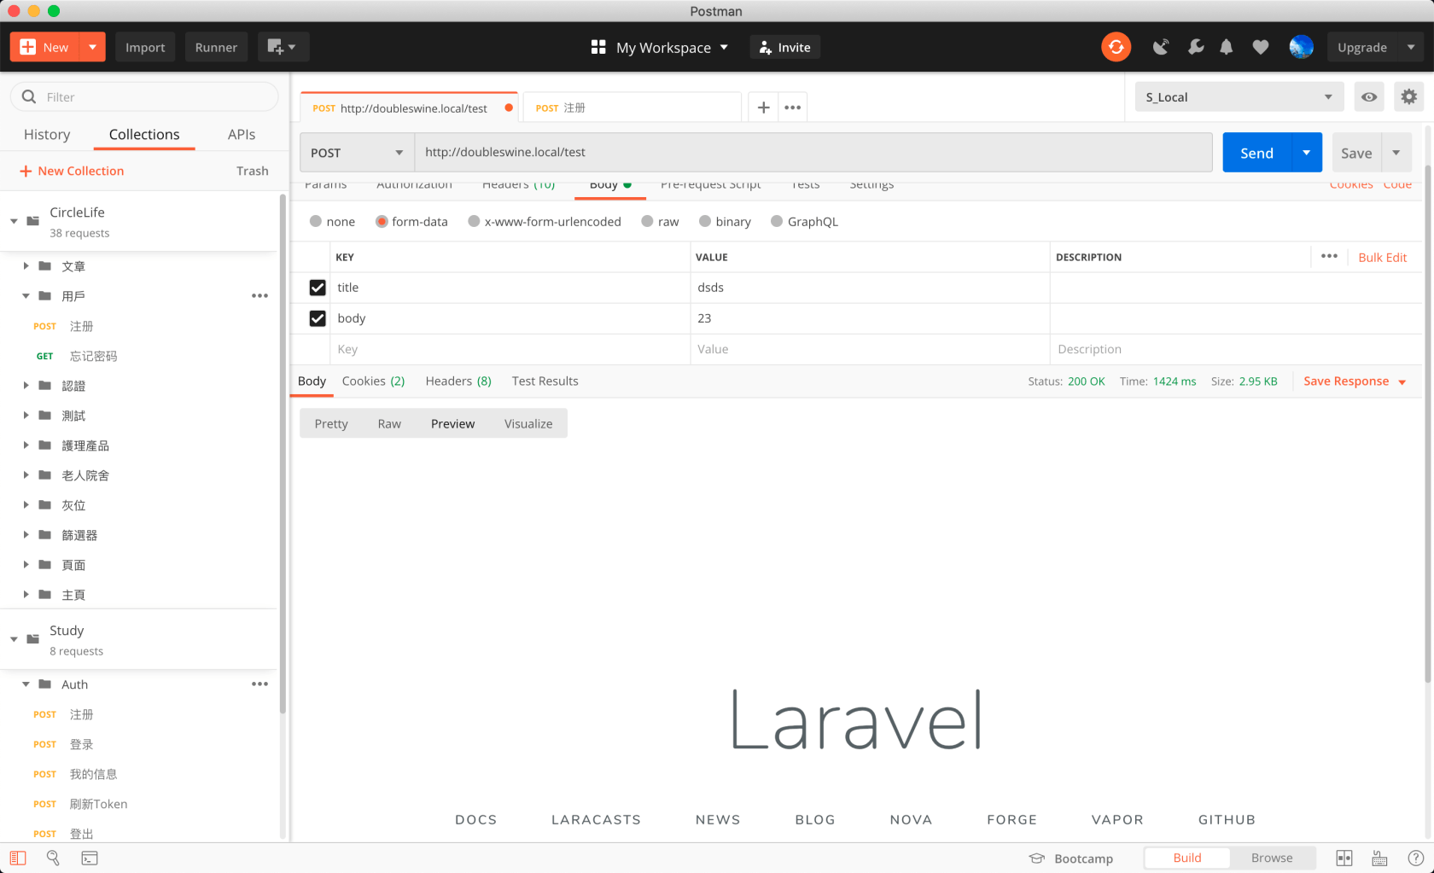
Task: Select the none body type radio
Action: coord(316,221)
